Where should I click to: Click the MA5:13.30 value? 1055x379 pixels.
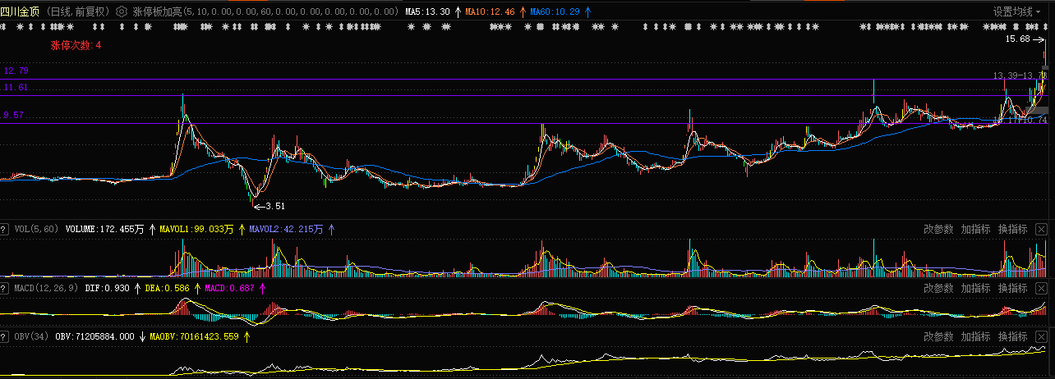[x=428, y=12]
